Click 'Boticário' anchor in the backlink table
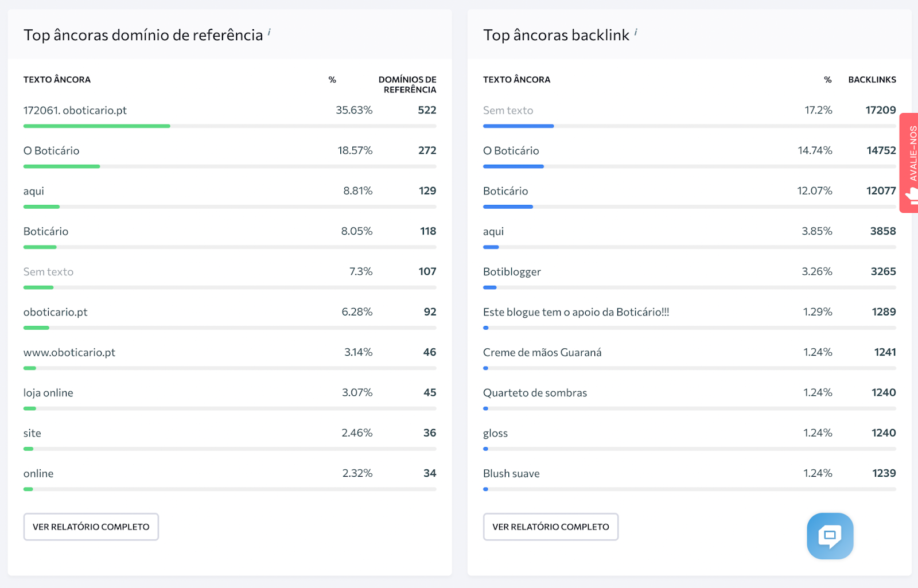The image size is (918, 588). [x=505, y=191]
